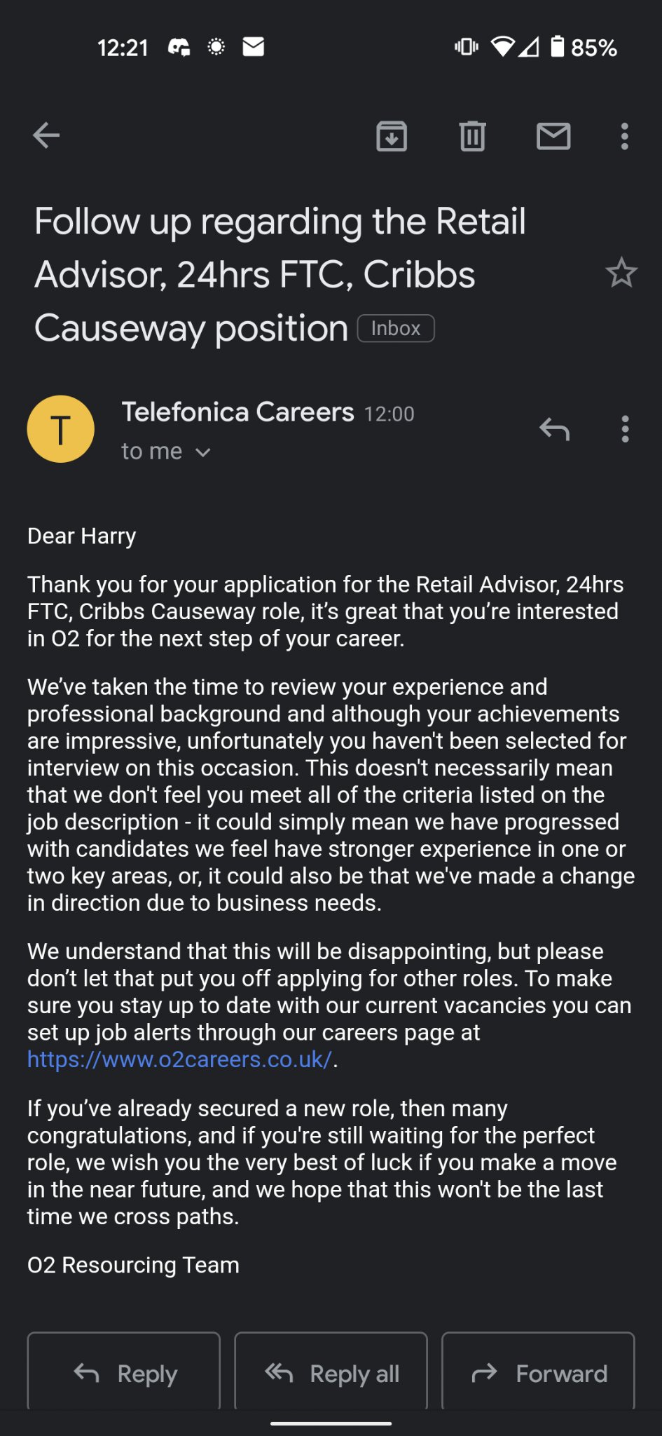Archive this email
Image resolution: width=662 pixels, height=1436 pixels.
[392, 135]
